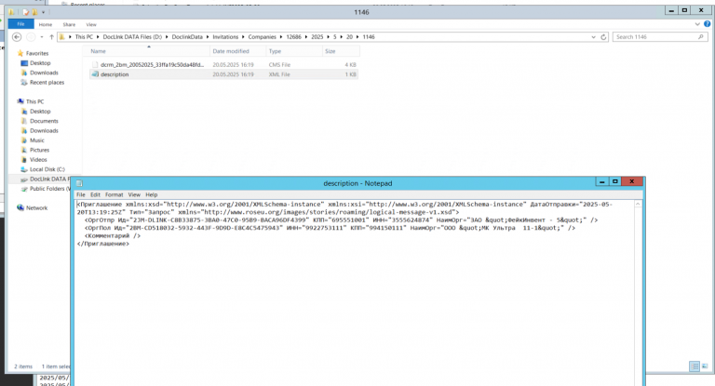Select the dcrm_2bm_20052025 CMS file
Image resolution: width=715 pixels, height=386 pixels.
223,65
